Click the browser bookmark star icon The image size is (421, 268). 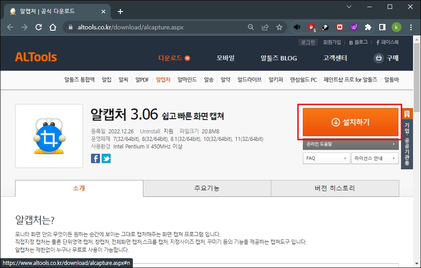pyautogui.click(x=279, y=27)
